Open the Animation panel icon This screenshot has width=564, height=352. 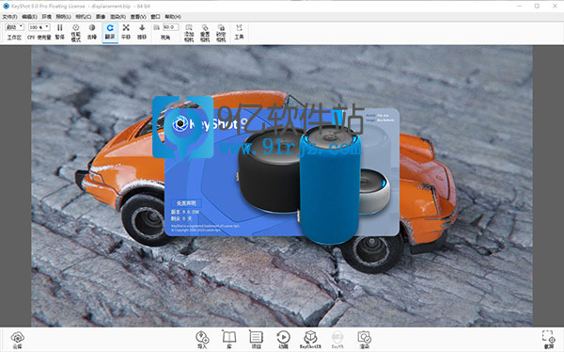tap(284, 340)
